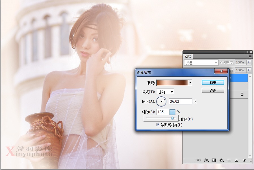Create a new layer icon
254x170 pixels.
click(236, 160)
